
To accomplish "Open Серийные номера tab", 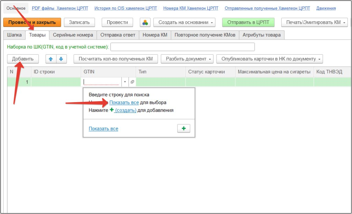I will click(73, 35).
